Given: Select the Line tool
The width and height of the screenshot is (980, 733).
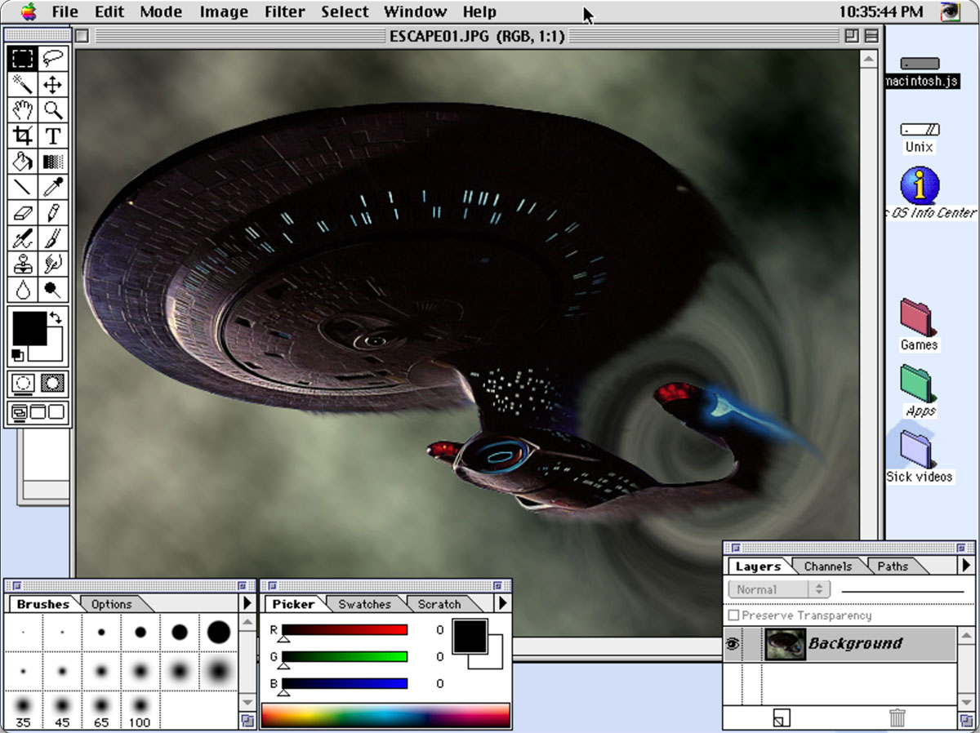Looking at the screenshot, I should click(23, 187).
